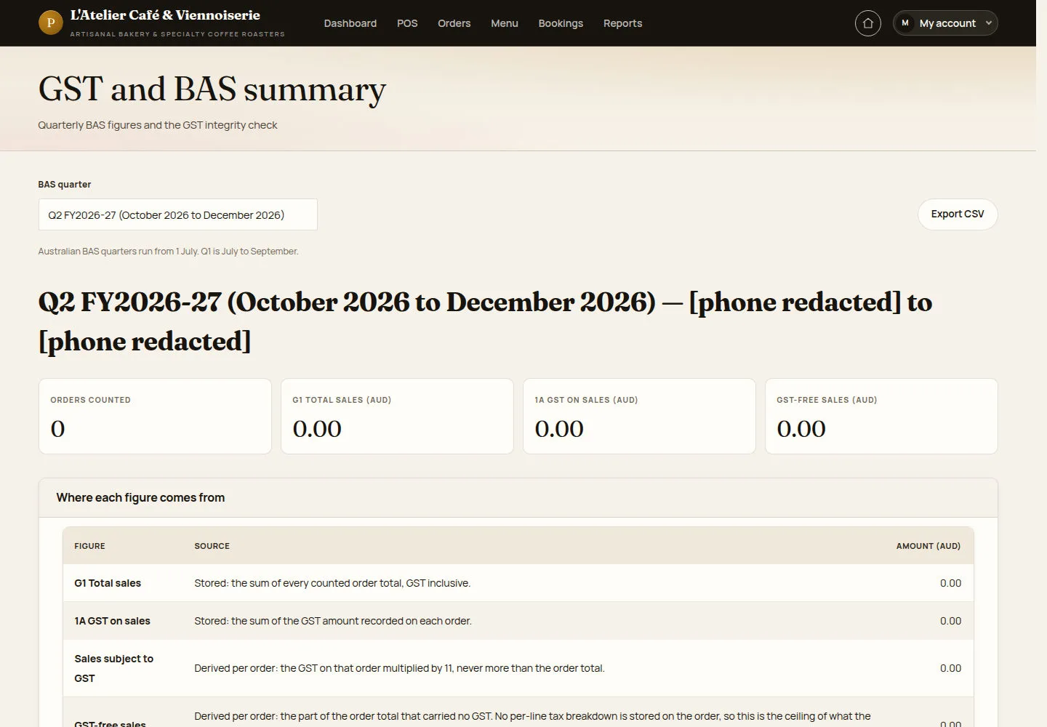Click the gold P logo icon

tap(51, 23)
